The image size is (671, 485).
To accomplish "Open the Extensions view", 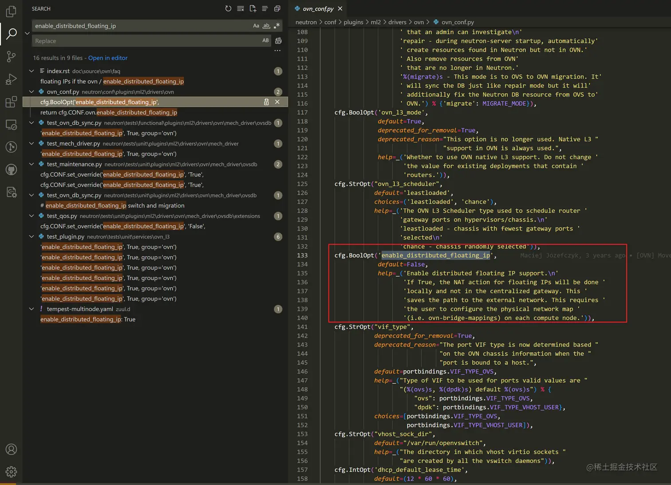I will [11, 102].
